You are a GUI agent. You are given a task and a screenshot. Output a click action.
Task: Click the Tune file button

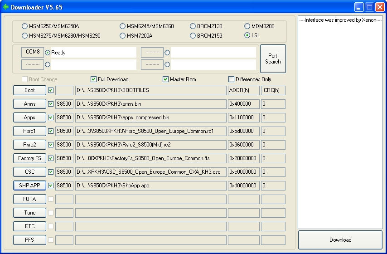pyautogui.click(x=29, y=212)
